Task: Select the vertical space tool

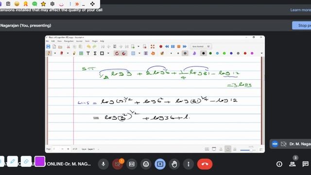Action: tap(146, 53)
